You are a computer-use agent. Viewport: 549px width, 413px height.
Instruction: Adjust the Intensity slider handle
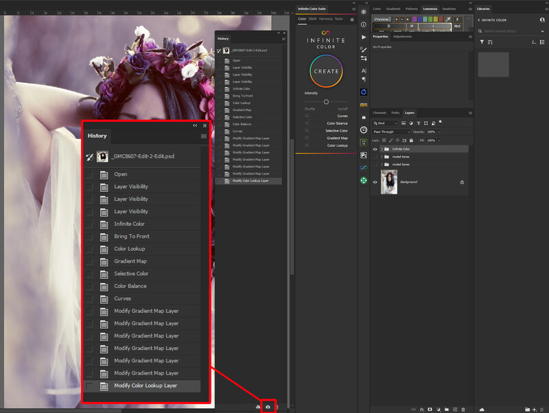pyautogui.click(x=326, y=101)
